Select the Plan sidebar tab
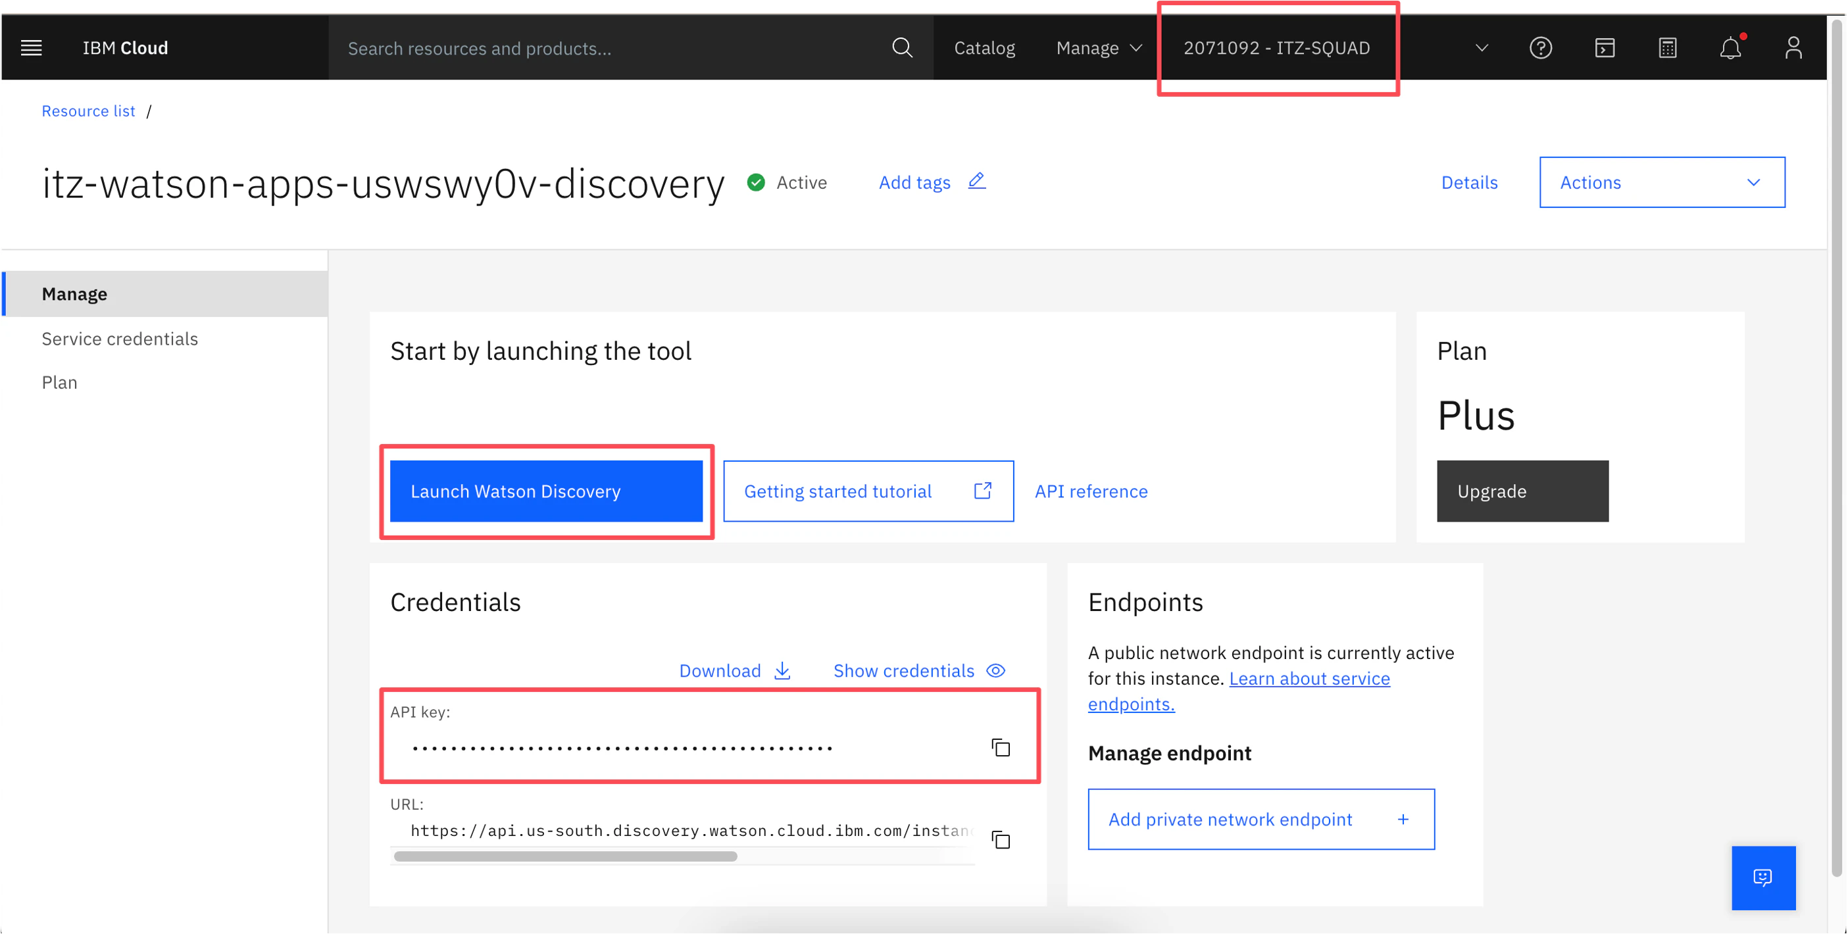Image resolution: width=1848 pixels, height=934 pixels. [60, 382]
